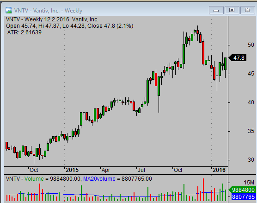The width and height of the screenshot is (257, 203).
Task: Click the 15M volume axis label
Action: tap(249, 183)
